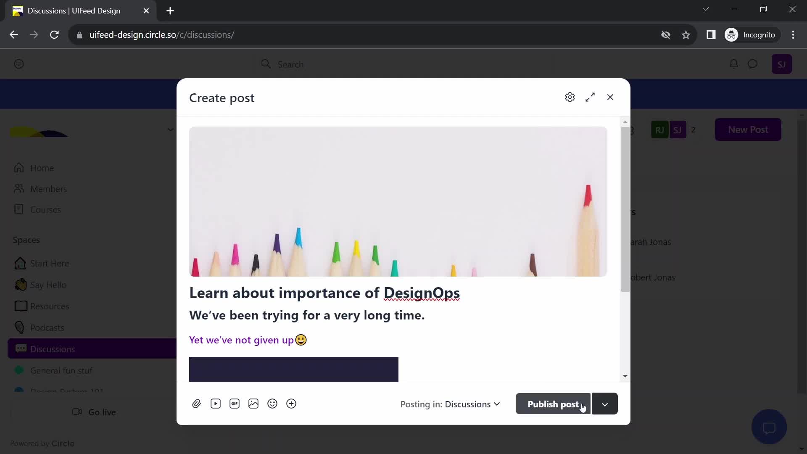Click the video embed icon
The height and width of the screenshot is (454, 807).
(216, 404)
